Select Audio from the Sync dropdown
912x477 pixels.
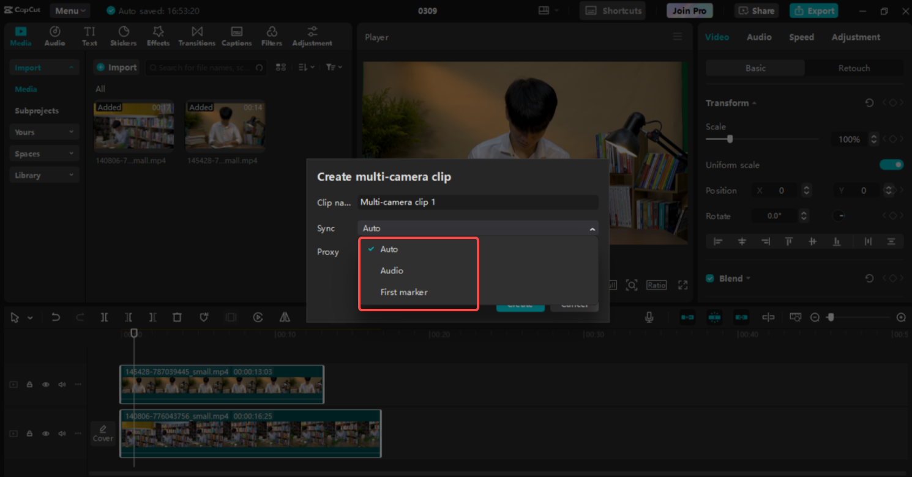[392, 270]
